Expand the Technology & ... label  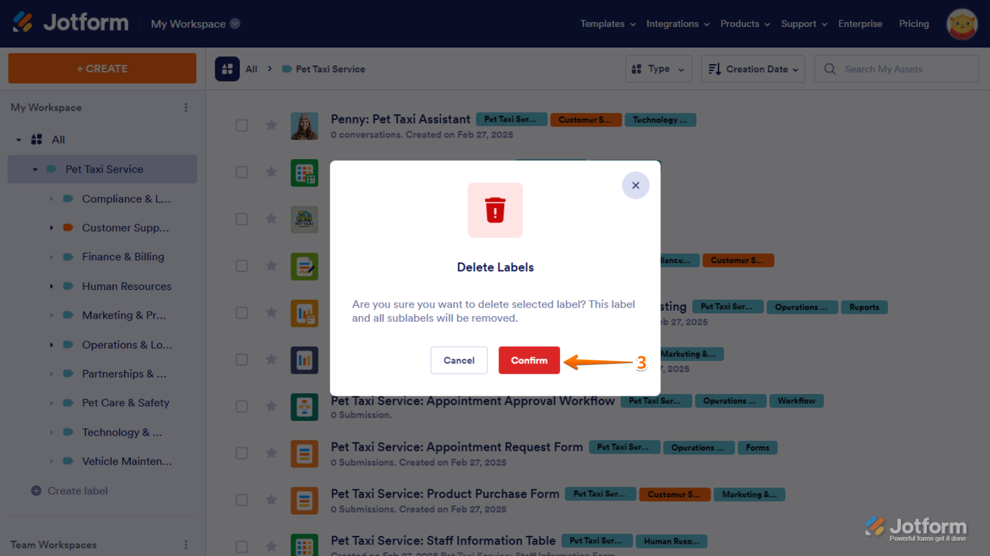pyautogui.click(x=51, y=432)
